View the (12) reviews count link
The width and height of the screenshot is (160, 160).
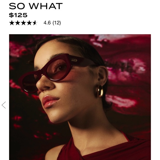(57, 23)
